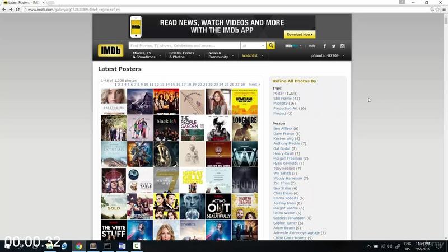Viewport: 448px width, 252px height.
Task: Bookmark page with star icon
Action: tap(437, 10)
